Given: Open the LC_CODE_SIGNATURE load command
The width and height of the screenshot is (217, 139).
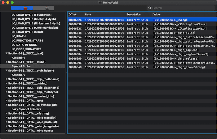Looking at the screenshot, I should (x=26, y=49).
